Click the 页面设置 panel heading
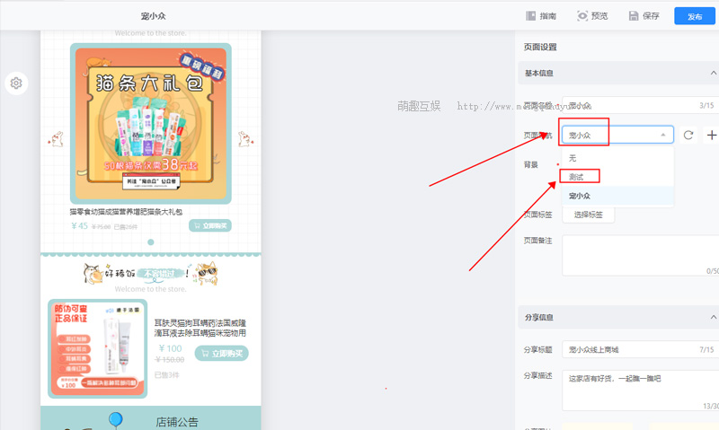The height and width of the screenshot is (430, 719). 540,47
